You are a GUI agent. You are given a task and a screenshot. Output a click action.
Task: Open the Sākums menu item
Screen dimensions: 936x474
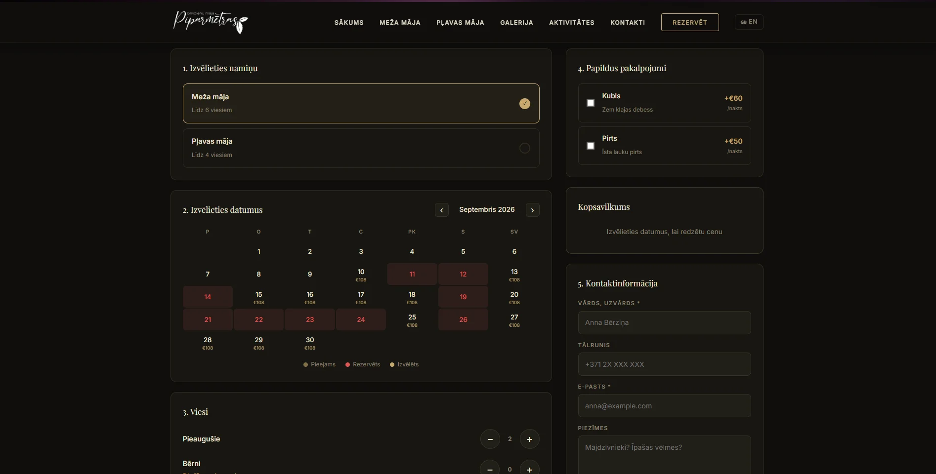349,22
